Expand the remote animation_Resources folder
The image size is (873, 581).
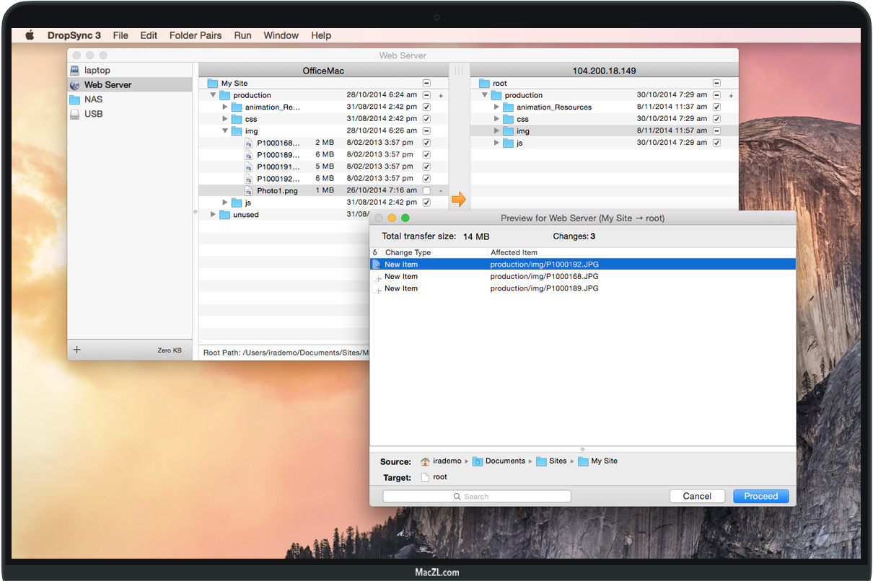click(x=496, y=107)
